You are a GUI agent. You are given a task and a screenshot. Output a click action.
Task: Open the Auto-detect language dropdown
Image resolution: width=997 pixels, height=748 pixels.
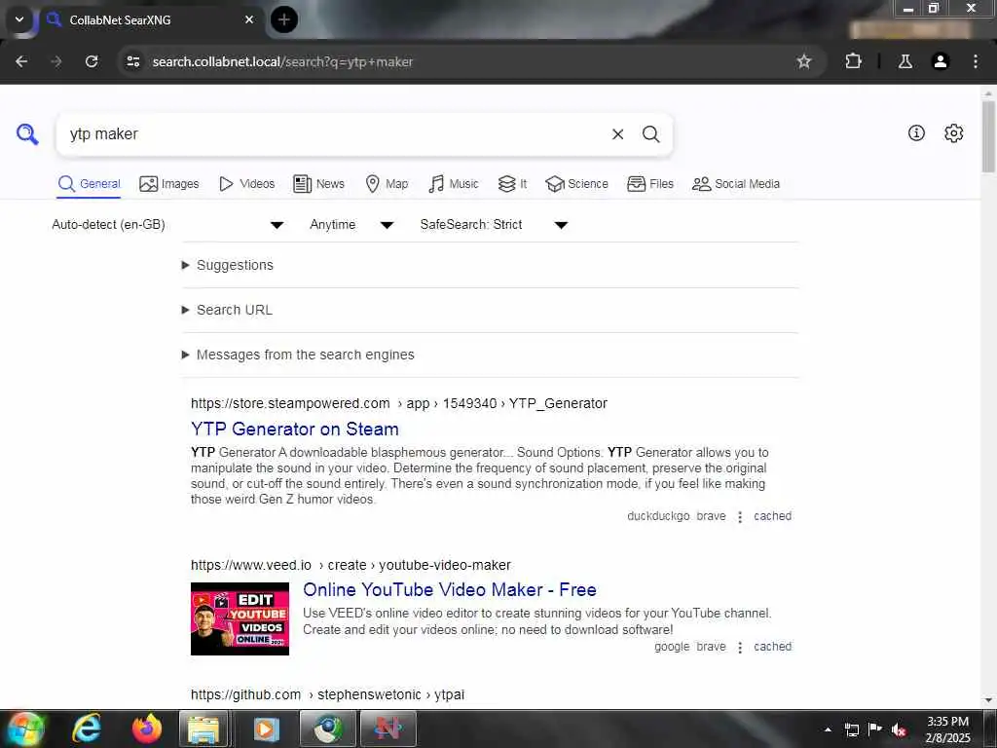click(167, 225)
